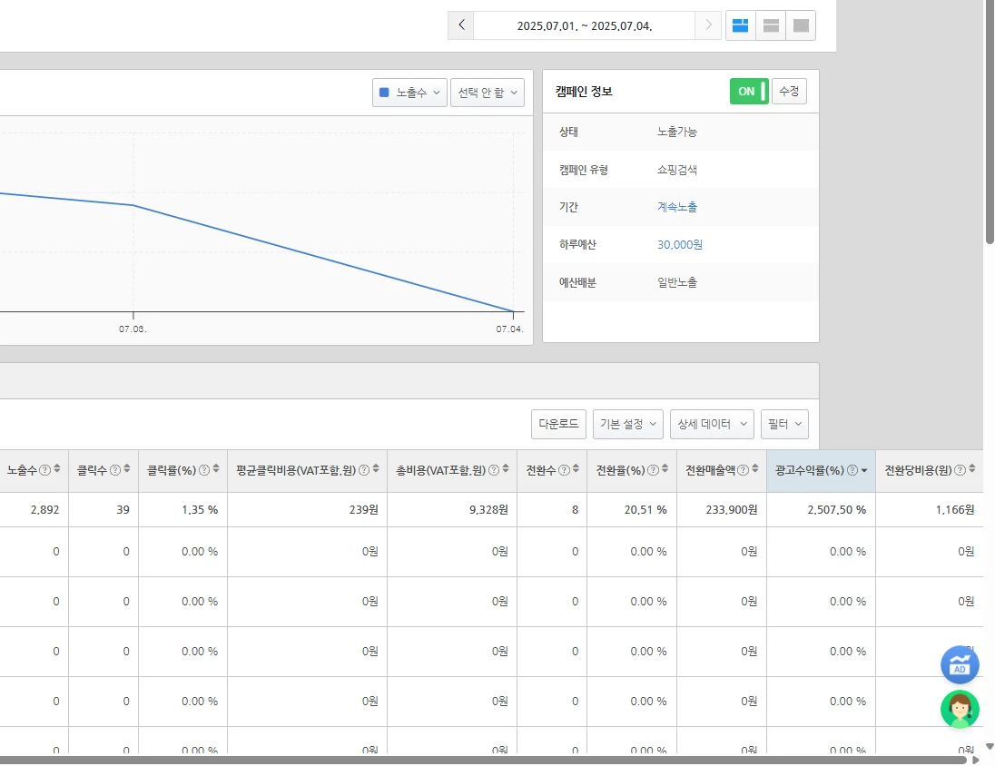Go to next date range arrow
Viewport: 995px width, 766px height.
[x=708, y=25]
